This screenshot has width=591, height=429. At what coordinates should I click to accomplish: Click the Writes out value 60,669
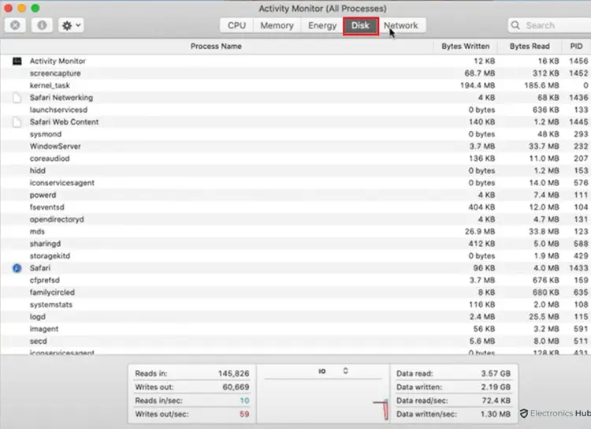236,387
